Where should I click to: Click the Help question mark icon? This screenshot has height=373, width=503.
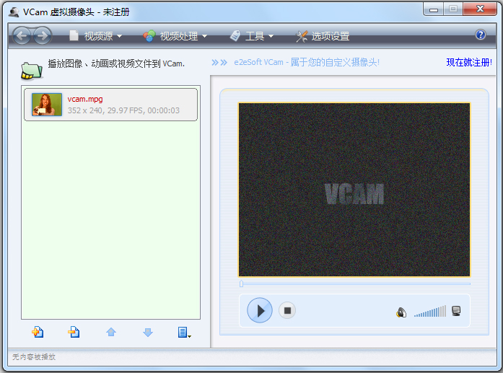tap(481, 35)
